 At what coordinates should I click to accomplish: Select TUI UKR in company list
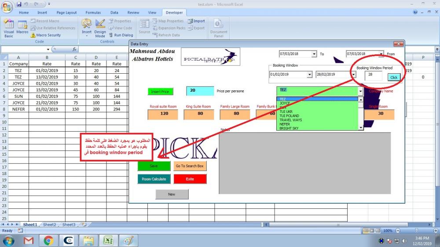pyautogui.click(x=317, y=111)
